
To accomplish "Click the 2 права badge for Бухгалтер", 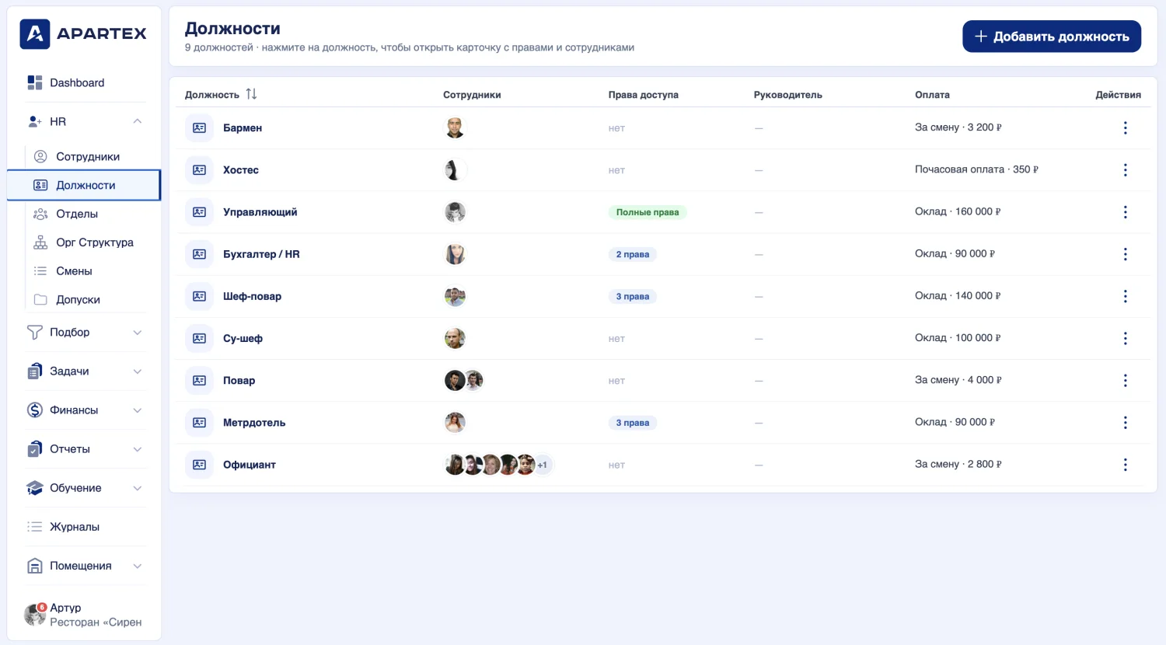I will pyautogui.click(x=632, y=254).
